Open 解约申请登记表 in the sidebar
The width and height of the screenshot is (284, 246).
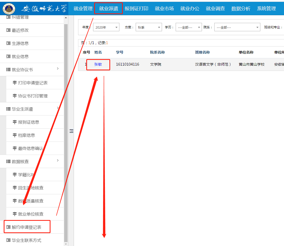click(27, 227)
